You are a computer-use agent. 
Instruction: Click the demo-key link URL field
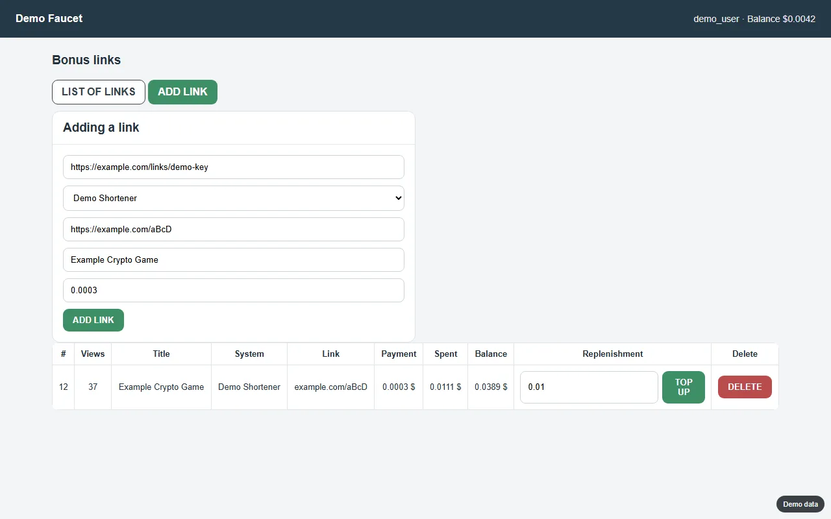click(234, 167)
